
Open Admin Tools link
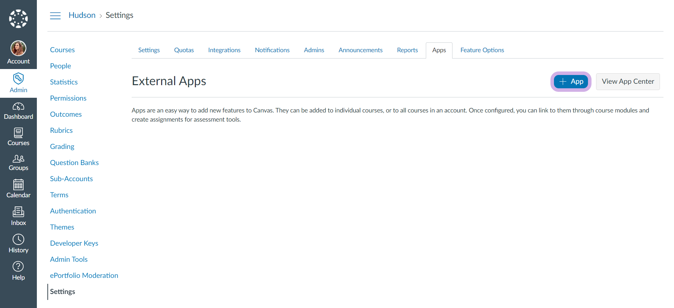[x=68, y=259]
